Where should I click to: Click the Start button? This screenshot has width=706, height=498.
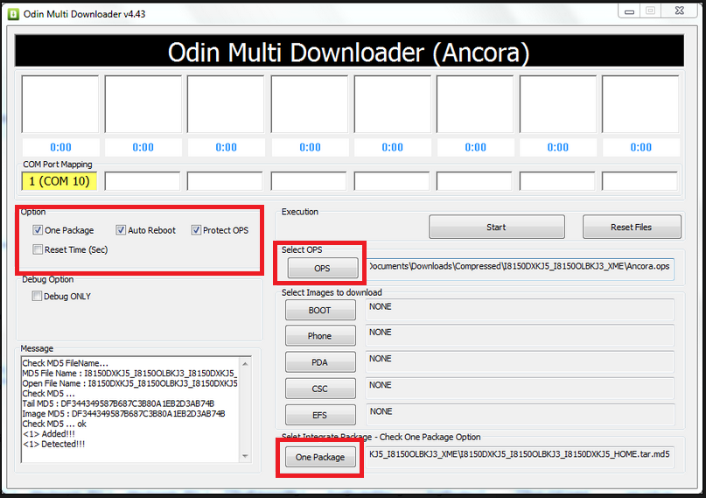click(x=497, y=227)
